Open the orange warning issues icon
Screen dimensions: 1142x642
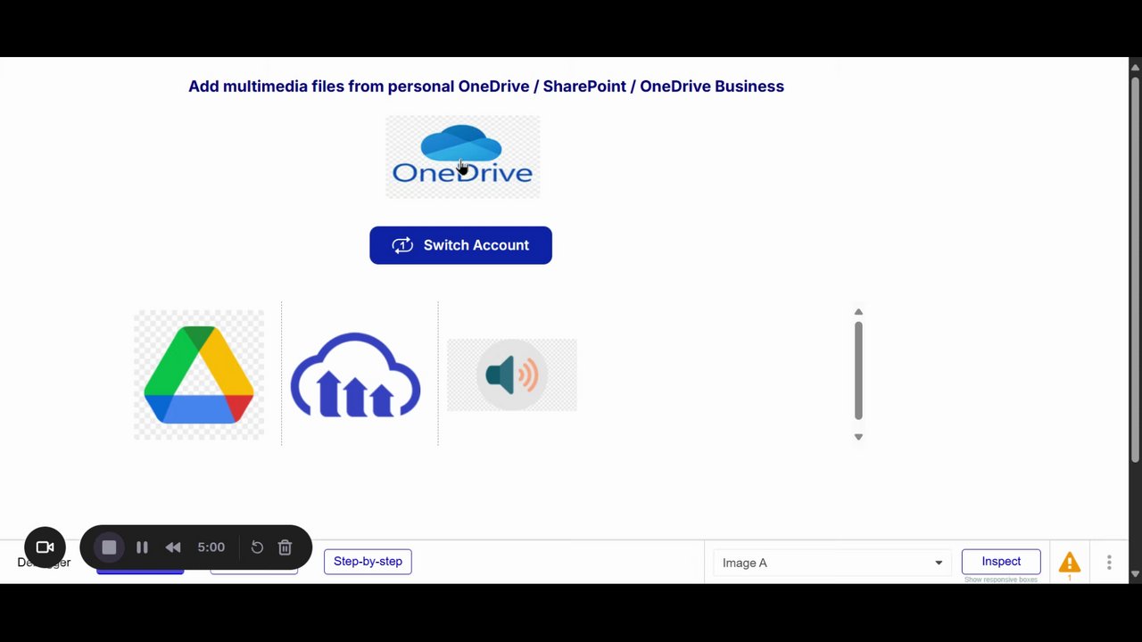point(1070,563)
